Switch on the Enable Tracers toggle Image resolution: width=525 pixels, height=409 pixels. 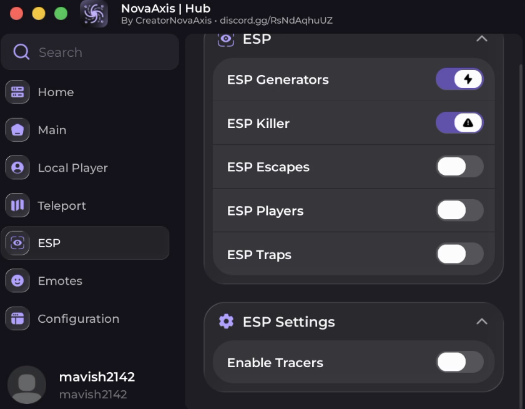click(459, 362)
